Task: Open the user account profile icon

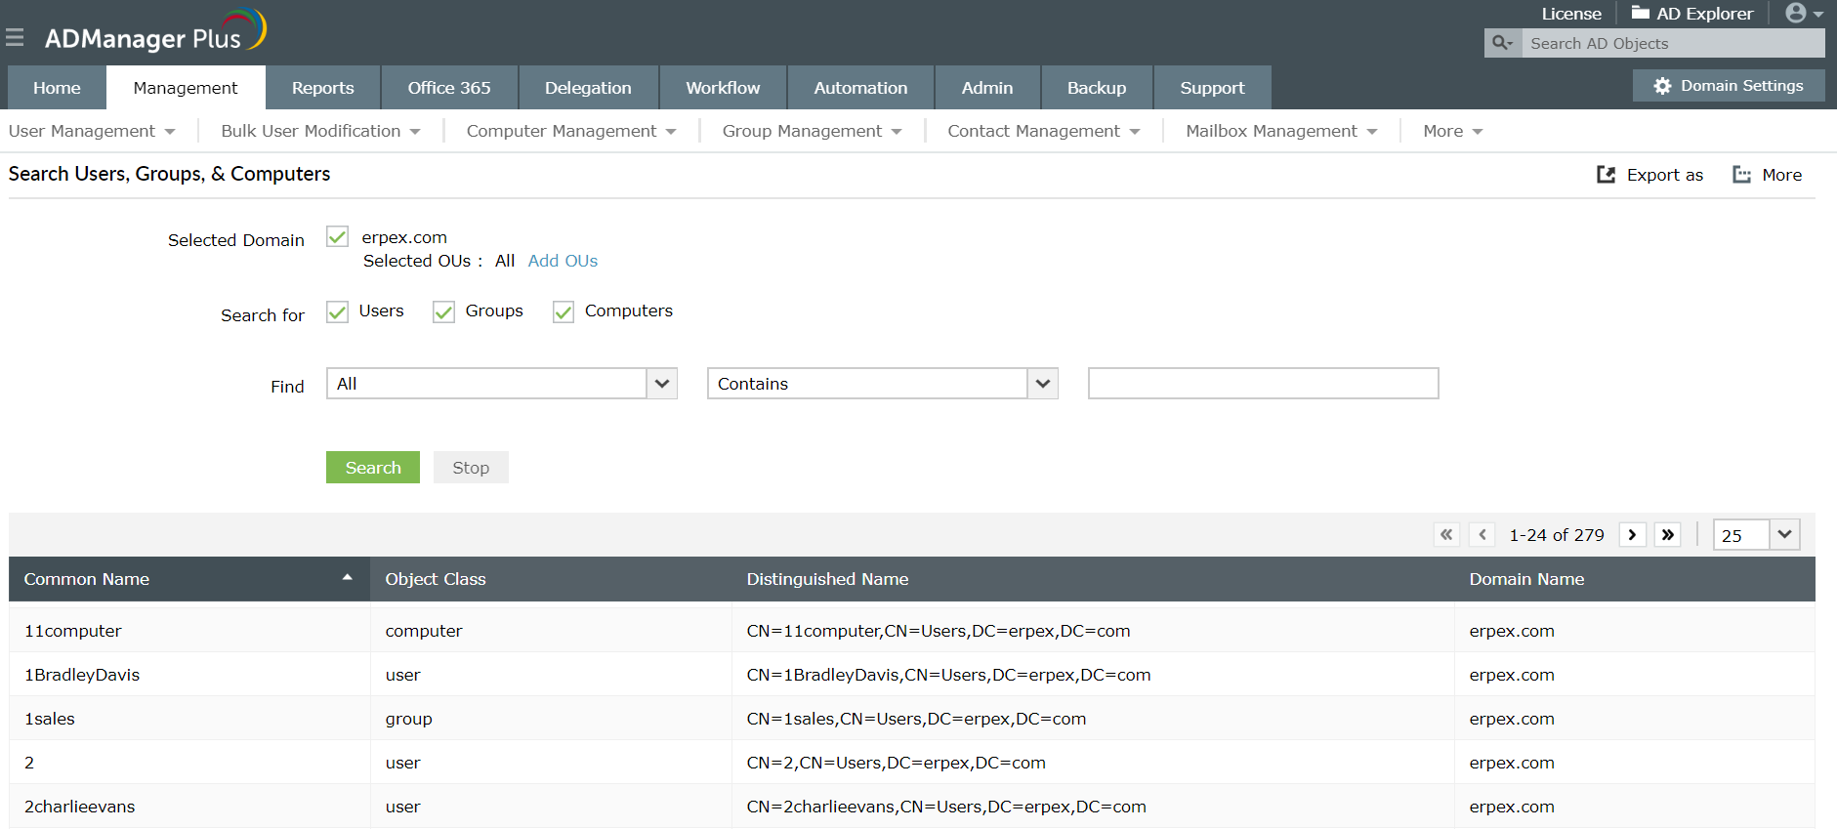Action: pos(1804,14)
